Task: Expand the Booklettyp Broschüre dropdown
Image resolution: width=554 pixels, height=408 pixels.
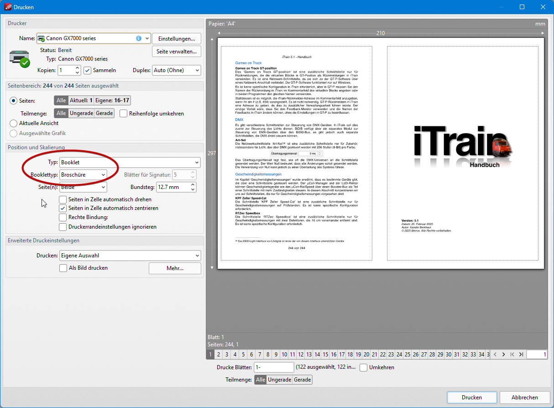Action: tap(84, 175)
